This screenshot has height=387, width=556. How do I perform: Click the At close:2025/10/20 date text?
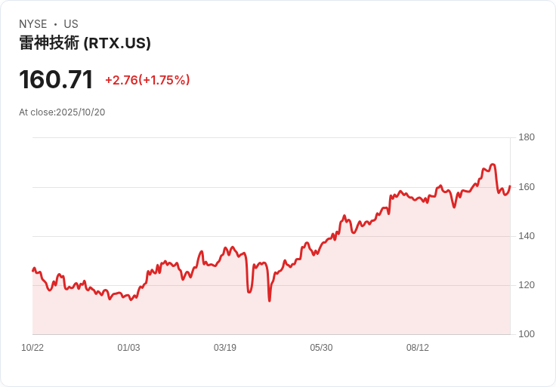(x=62, y=112)
